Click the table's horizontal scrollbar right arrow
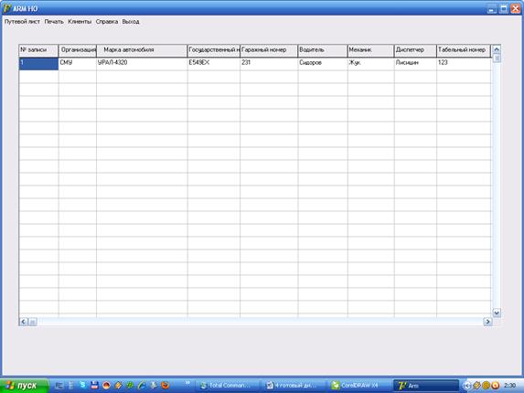 pos(487,322)
